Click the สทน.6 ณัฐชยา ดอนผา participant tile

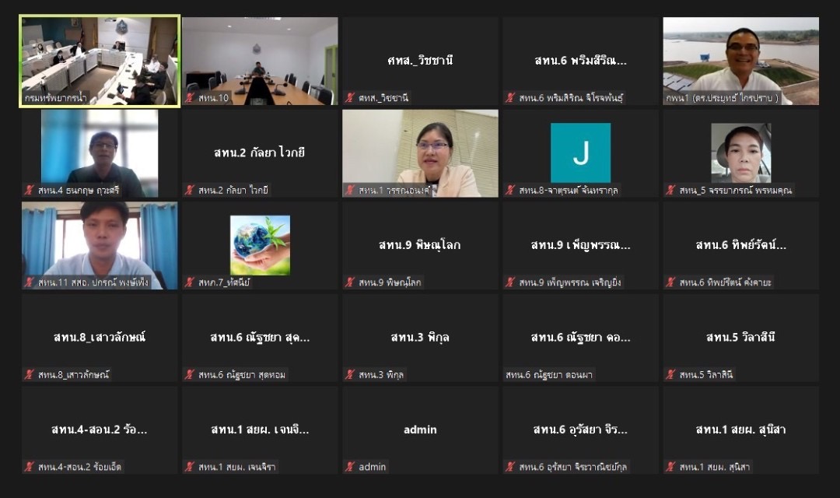(581, 338)
